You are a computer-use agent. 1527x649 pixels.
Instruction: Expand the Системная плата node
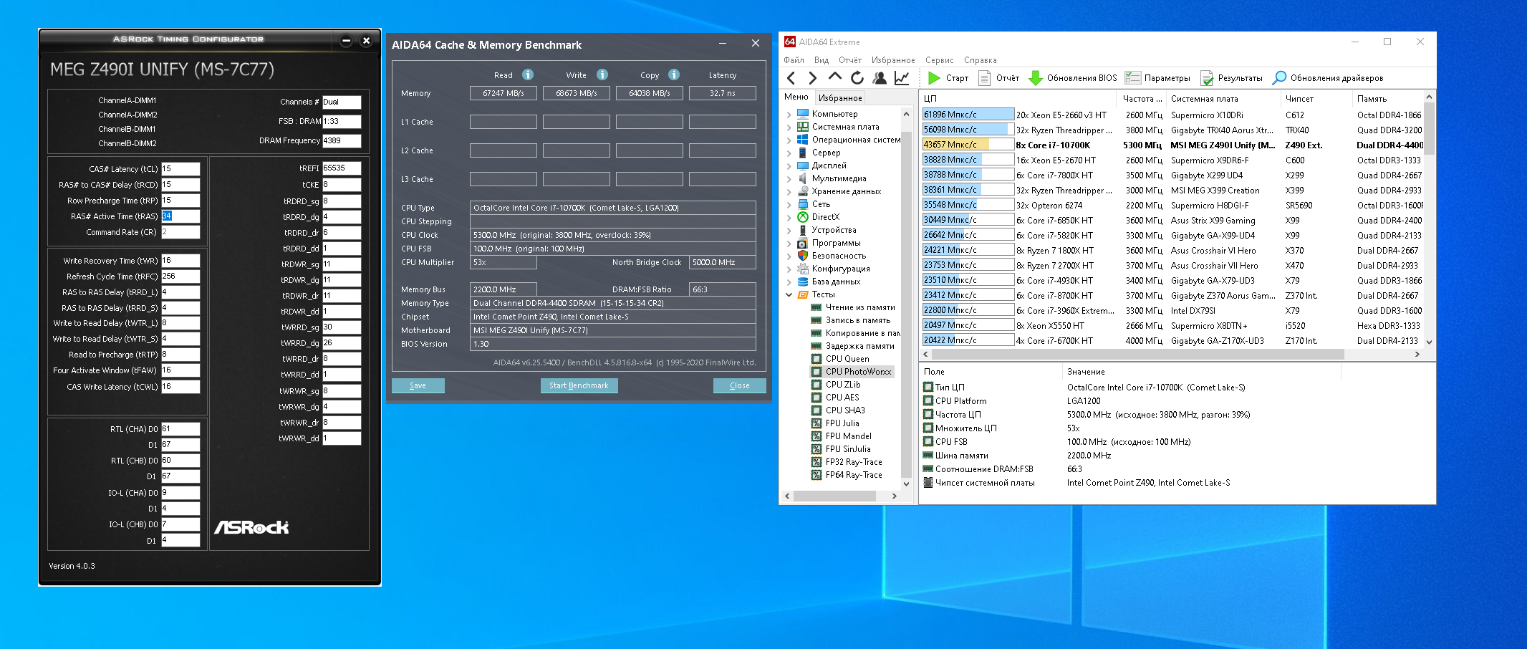tap(789, 127)
